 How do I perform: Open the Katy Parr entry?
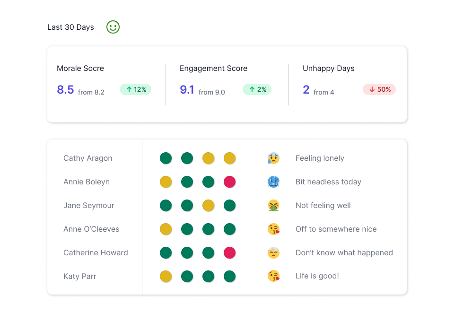[80, 276]
